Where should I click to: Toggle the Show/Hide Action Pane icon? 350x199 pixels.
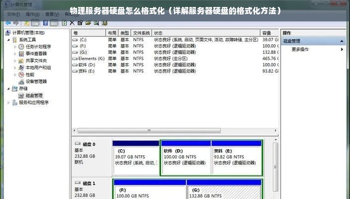point(54,23)
